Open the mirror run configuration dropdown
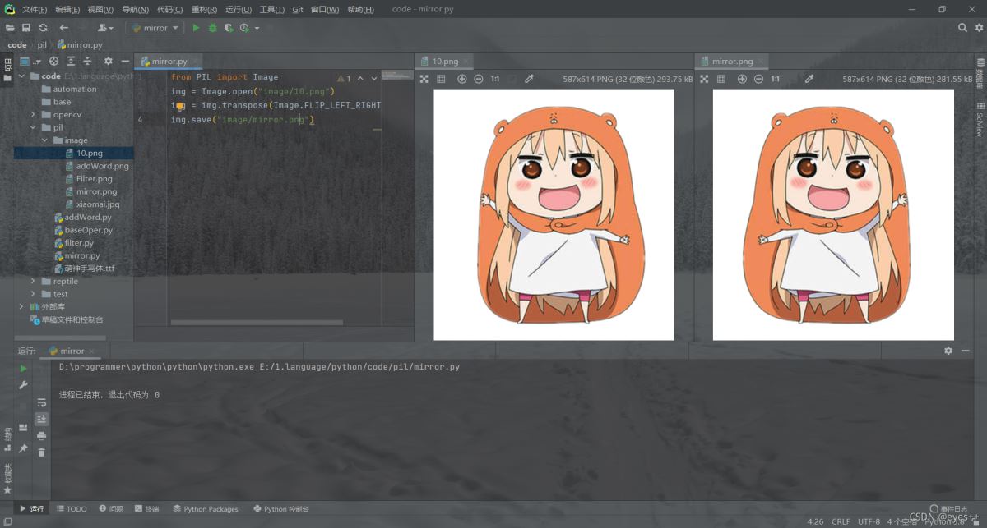 point(155,28)
